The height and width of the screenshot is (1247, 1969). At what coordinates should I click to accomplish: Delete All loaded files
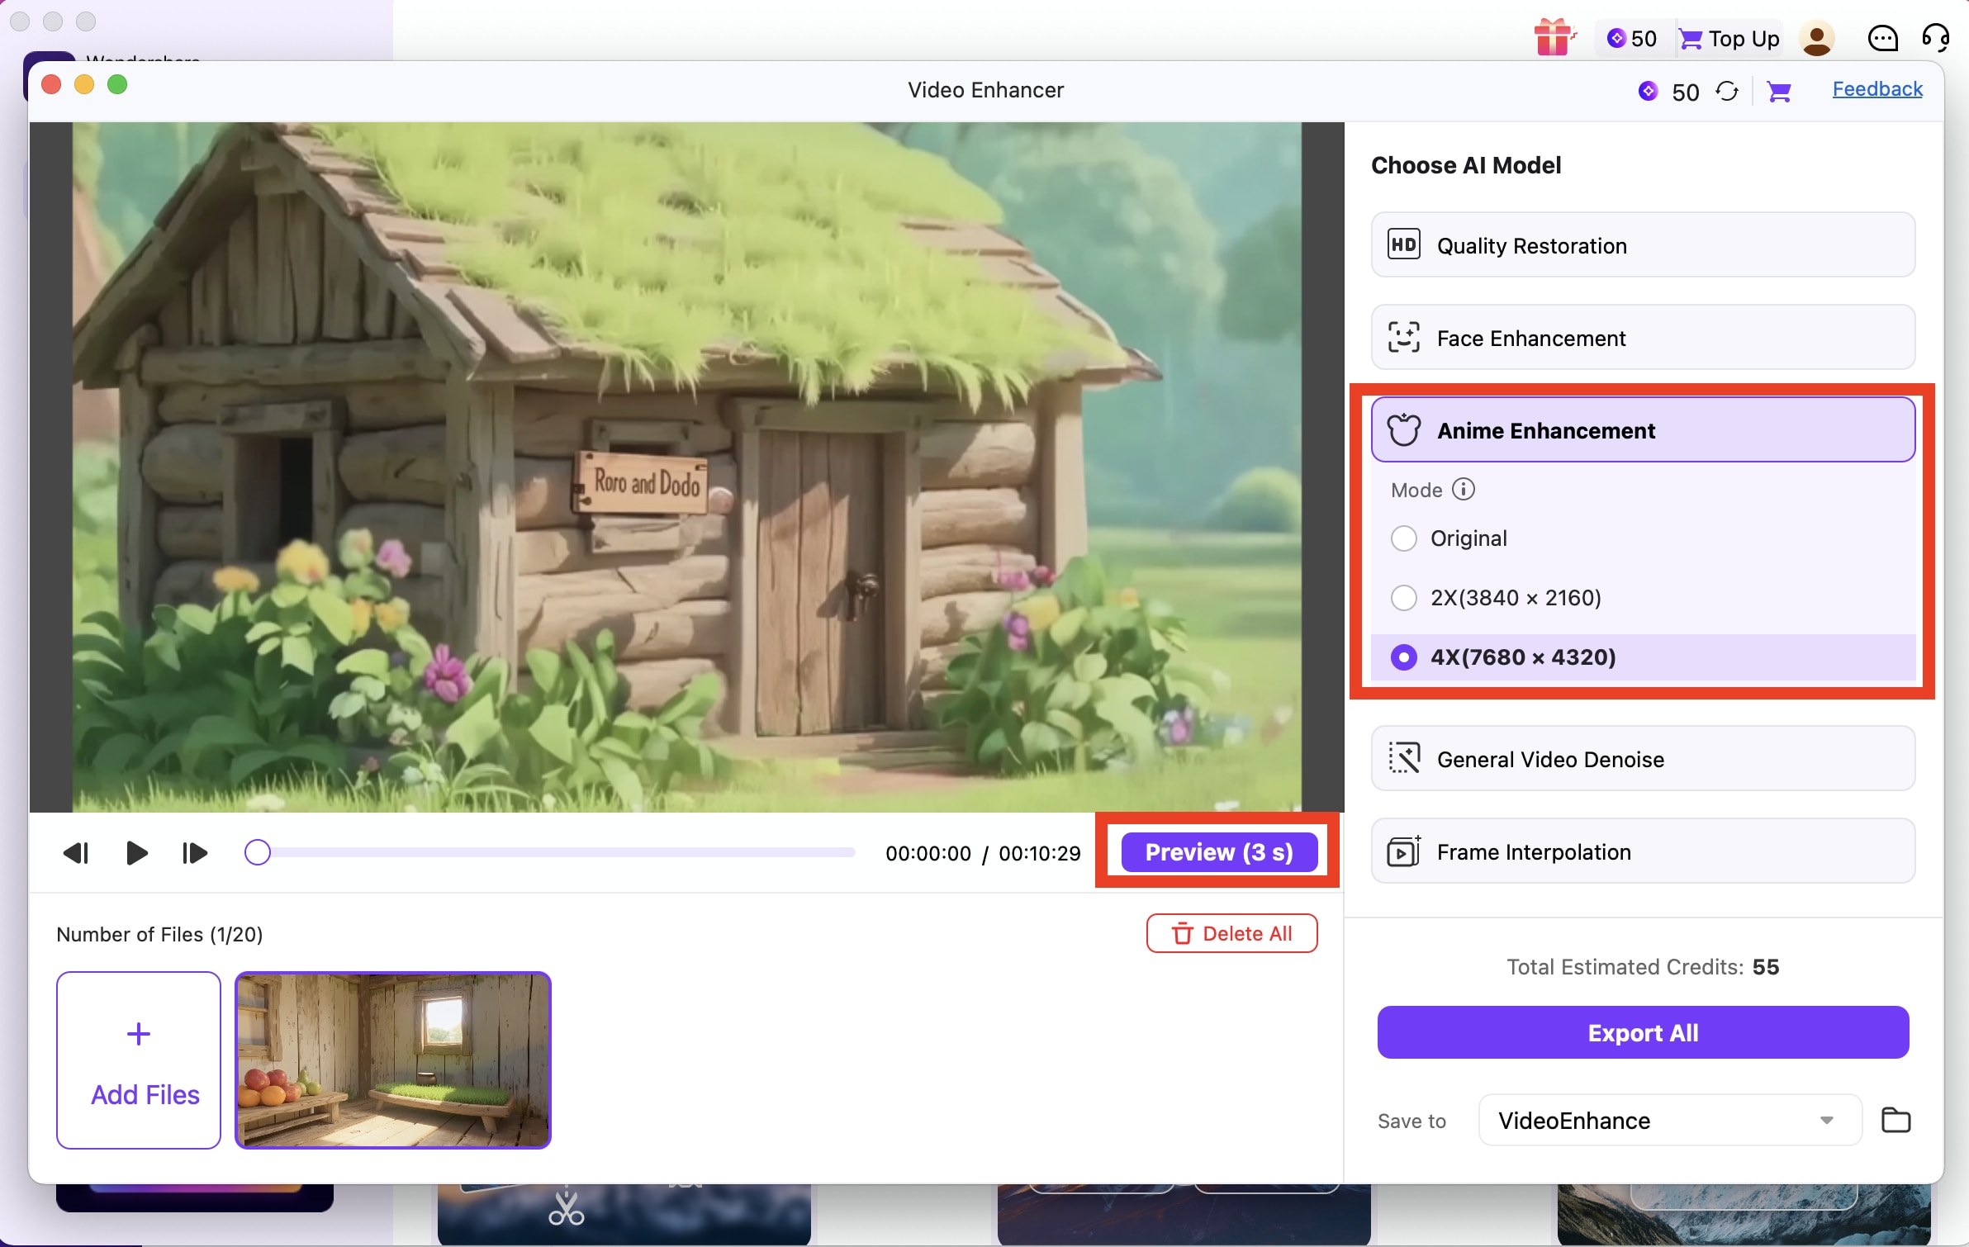point(1231,933)
